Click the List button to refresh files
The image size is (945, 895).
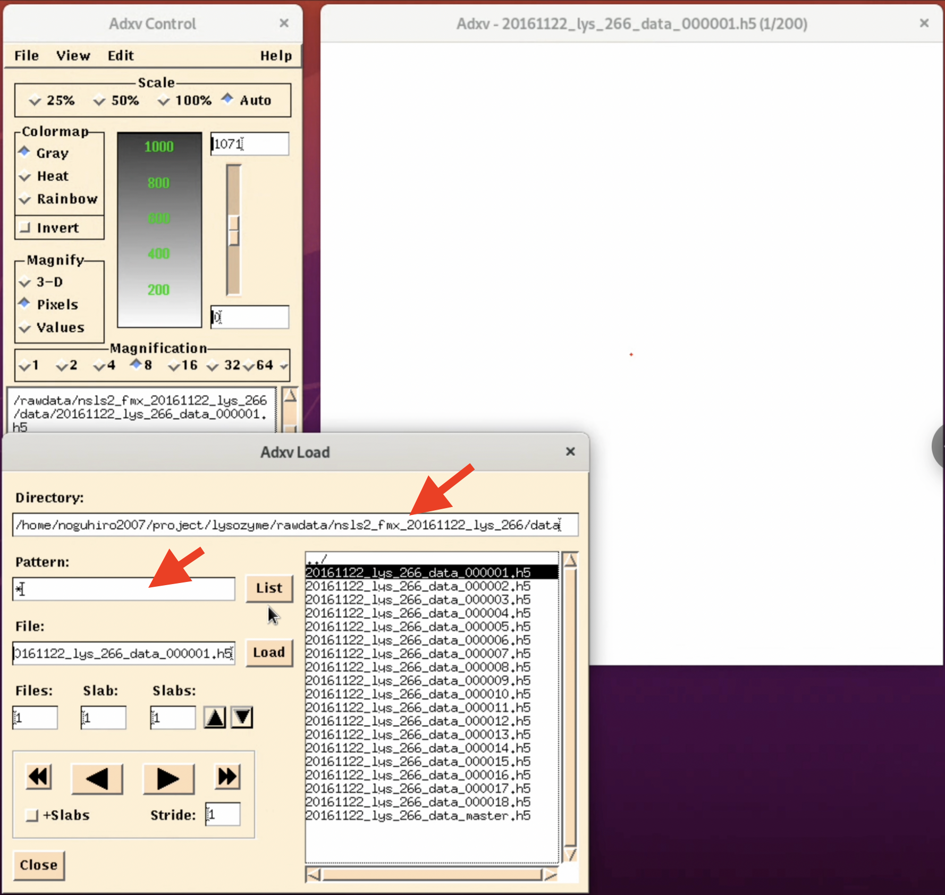pos(268,588)
